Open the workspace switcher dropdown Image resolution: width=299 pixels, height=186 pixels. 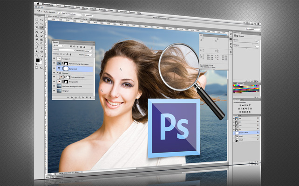tap(252, 29)
